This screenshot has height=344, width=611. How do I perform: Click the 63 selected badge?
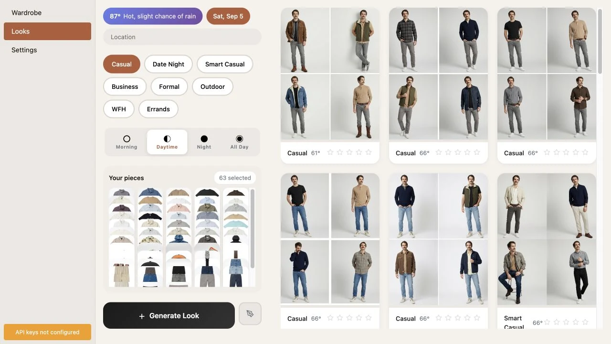point(235,178)
